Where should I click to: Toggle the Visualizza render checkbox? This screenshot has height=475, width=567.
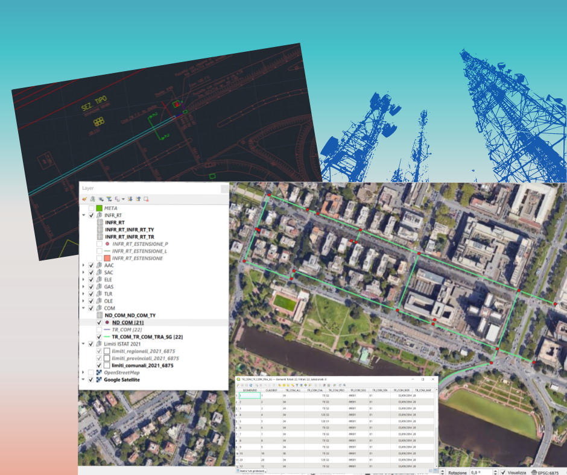pyautogui.click(x=502, y=473)
